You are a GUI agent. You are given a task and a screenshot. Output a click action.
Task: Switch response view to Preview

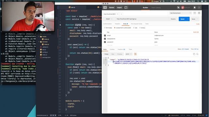[x=120, y=54]
